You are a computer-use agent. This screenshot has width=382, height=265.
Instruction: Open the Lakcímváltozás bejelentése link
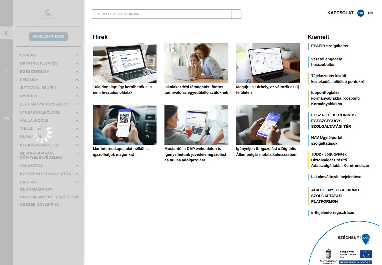coord(336,177)
